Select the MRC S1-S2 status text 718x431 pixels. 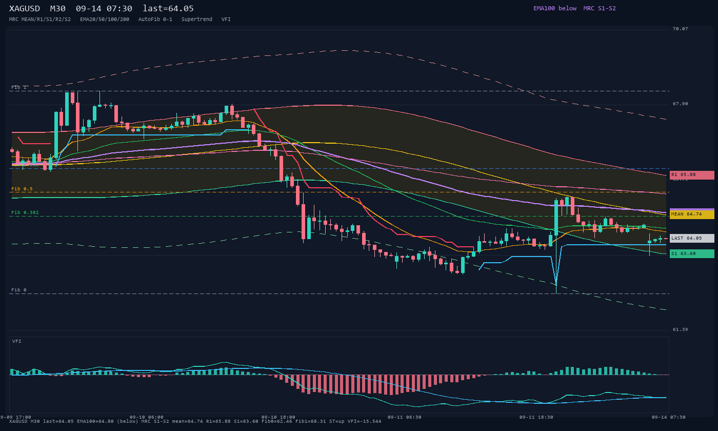tap(600, 8)
